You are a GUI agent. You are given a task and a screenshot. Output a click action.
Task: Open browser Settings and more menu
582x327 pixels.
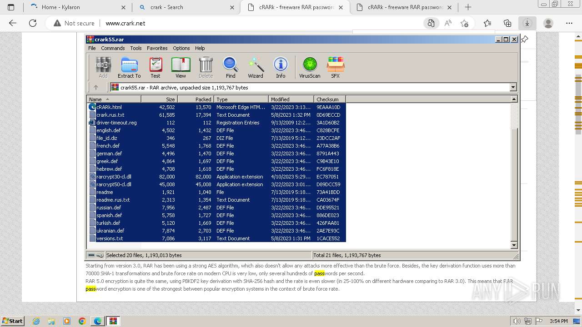click(569, 23)
